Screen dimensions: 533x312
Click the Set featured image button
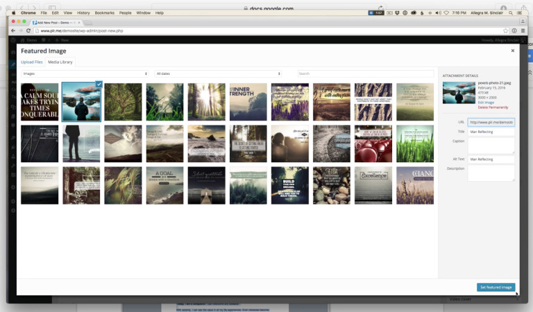coord(496,287)
